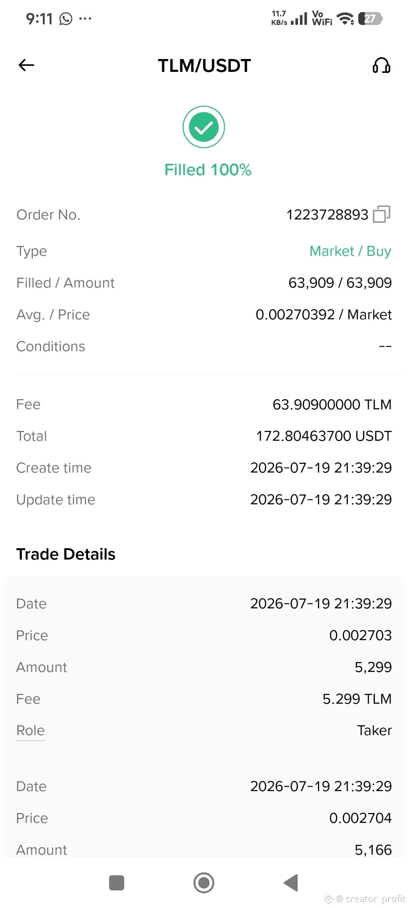Image resolution: width=408 pixels, height=908 pixels.
Task: Tap the Trade Details section heading
Action: (66, 554)
